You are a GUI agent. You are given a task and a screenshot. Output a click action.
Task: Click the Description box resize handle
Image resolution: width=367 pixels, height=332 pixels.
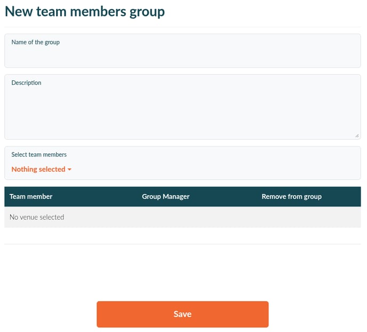click(x=357, y=135)
